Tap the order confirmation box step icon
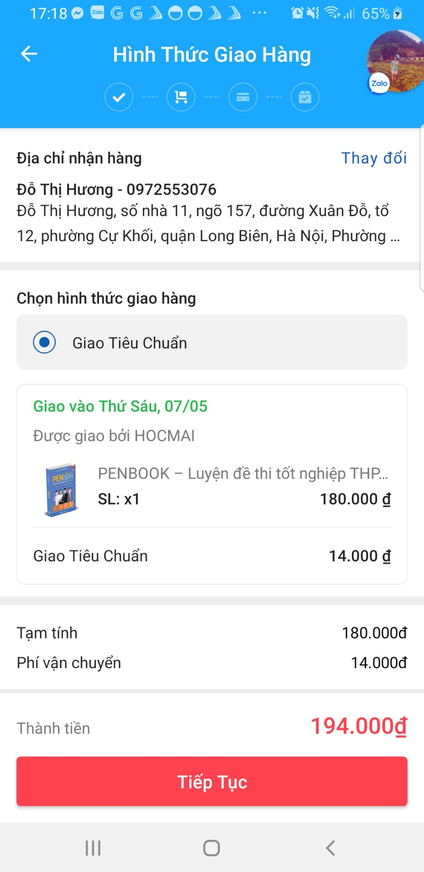The height and width of the screenshot is (872, 424). click(x=305, y=97)
